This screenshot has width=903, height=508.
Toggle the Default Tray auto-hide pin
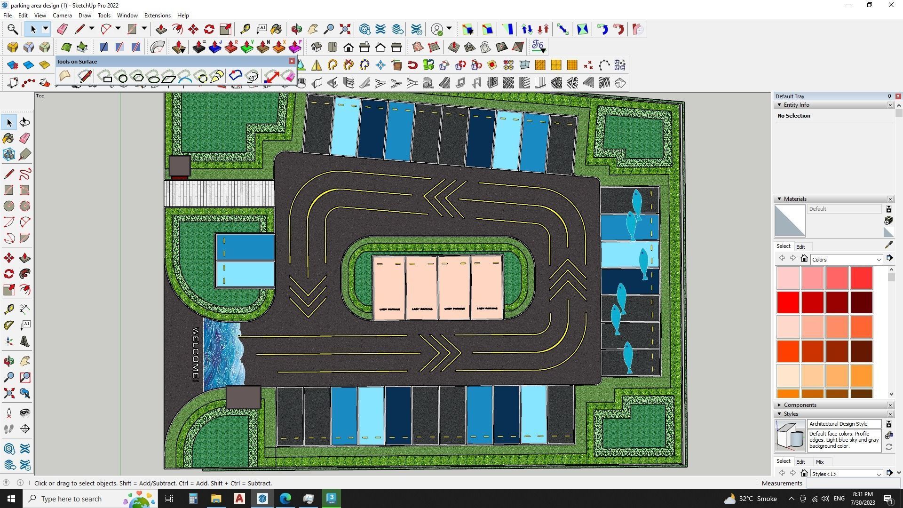pos(889,96)
